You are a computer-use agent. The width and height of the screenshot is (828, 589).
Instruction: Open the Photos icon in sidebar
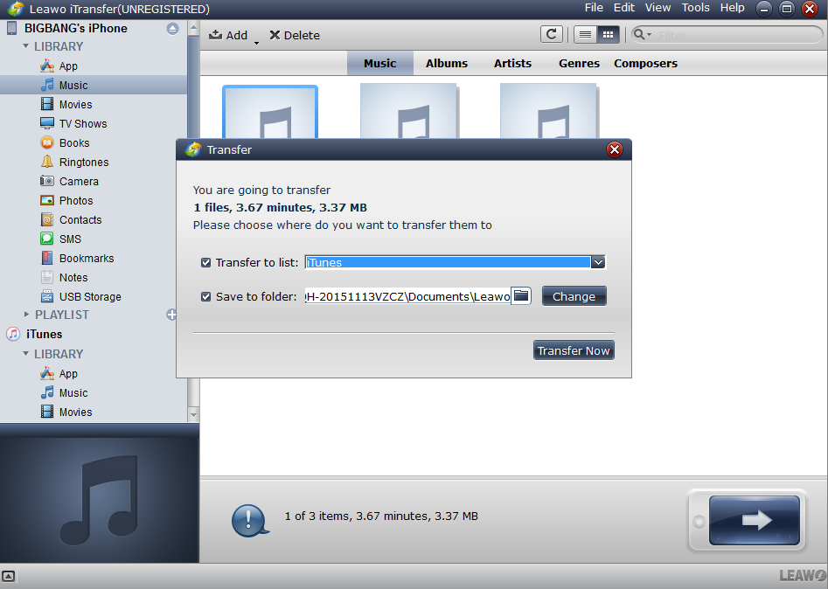point(47,200)
